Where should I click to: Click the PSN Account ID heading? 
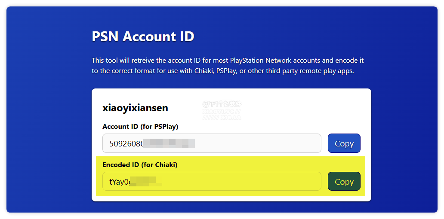(143, 36)
